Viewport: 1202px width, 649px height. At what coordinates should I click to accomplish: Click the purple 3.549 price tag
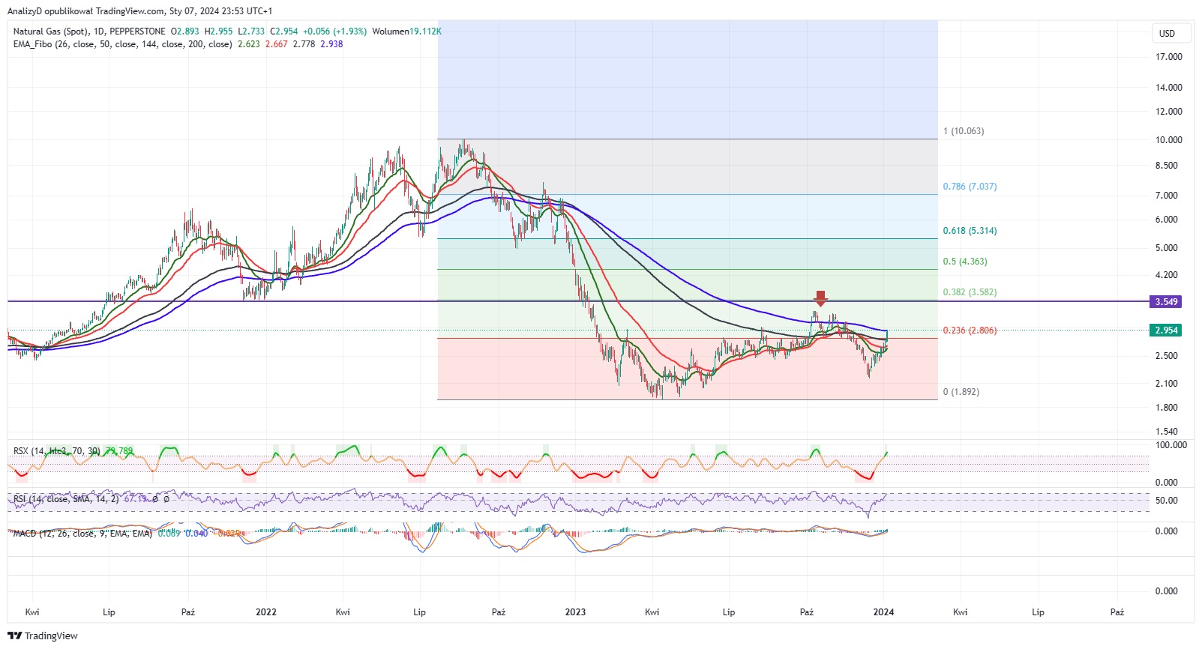pyautogui.click(x=1166, y=301)
